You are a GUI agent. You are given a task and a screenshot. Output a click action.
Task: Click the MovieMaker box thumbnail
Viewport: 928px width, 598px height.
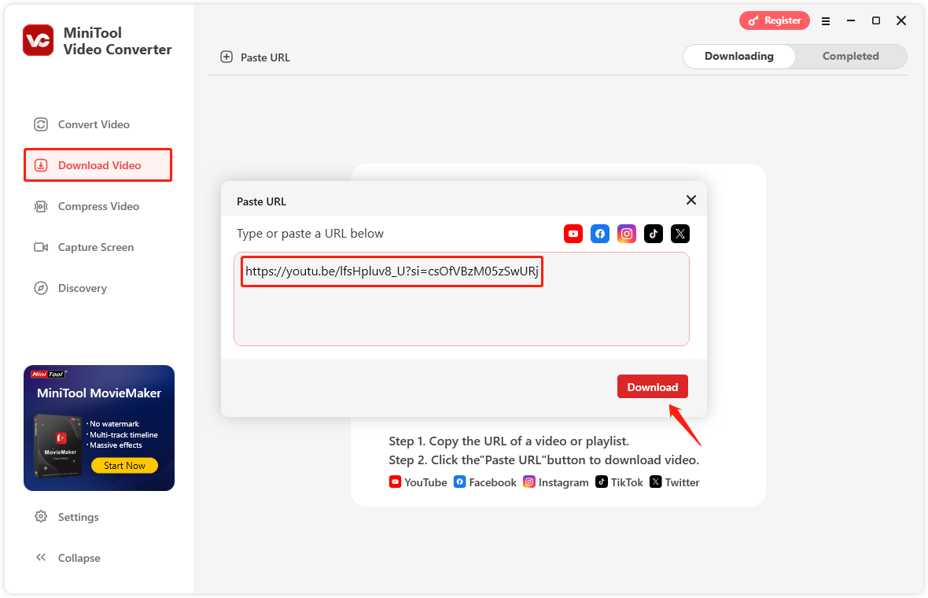(x=58, y=445)
